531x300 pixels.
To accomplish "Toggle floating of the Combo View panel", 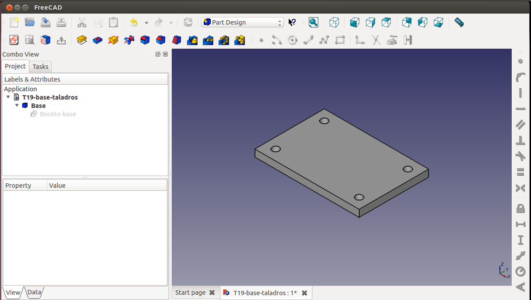I will pos(158,54).
